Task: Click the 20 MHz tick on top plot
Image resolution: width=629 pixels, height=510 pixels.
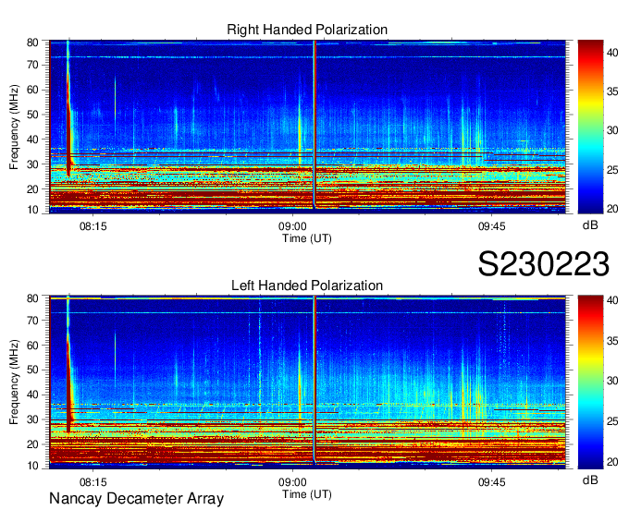Action: (32, 189)
